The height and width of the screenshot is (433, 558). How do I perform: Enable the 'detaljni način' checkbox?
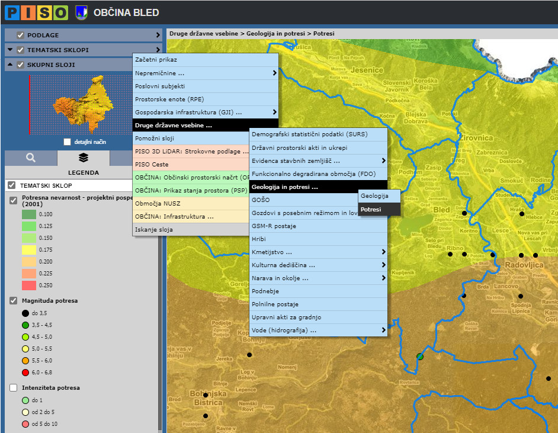[x=68, y=142]
